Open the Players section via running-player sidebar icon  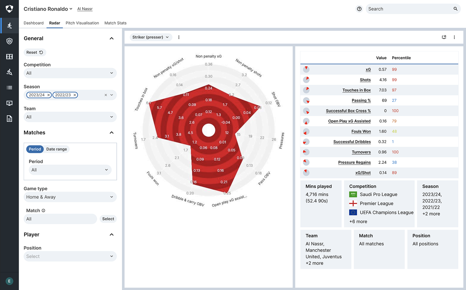pos(9,26)
